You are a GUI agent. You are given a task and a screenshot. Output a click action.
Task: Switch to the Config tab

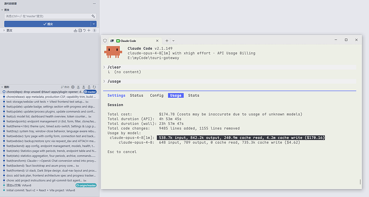pyautogui.click(x=157, y=96)
